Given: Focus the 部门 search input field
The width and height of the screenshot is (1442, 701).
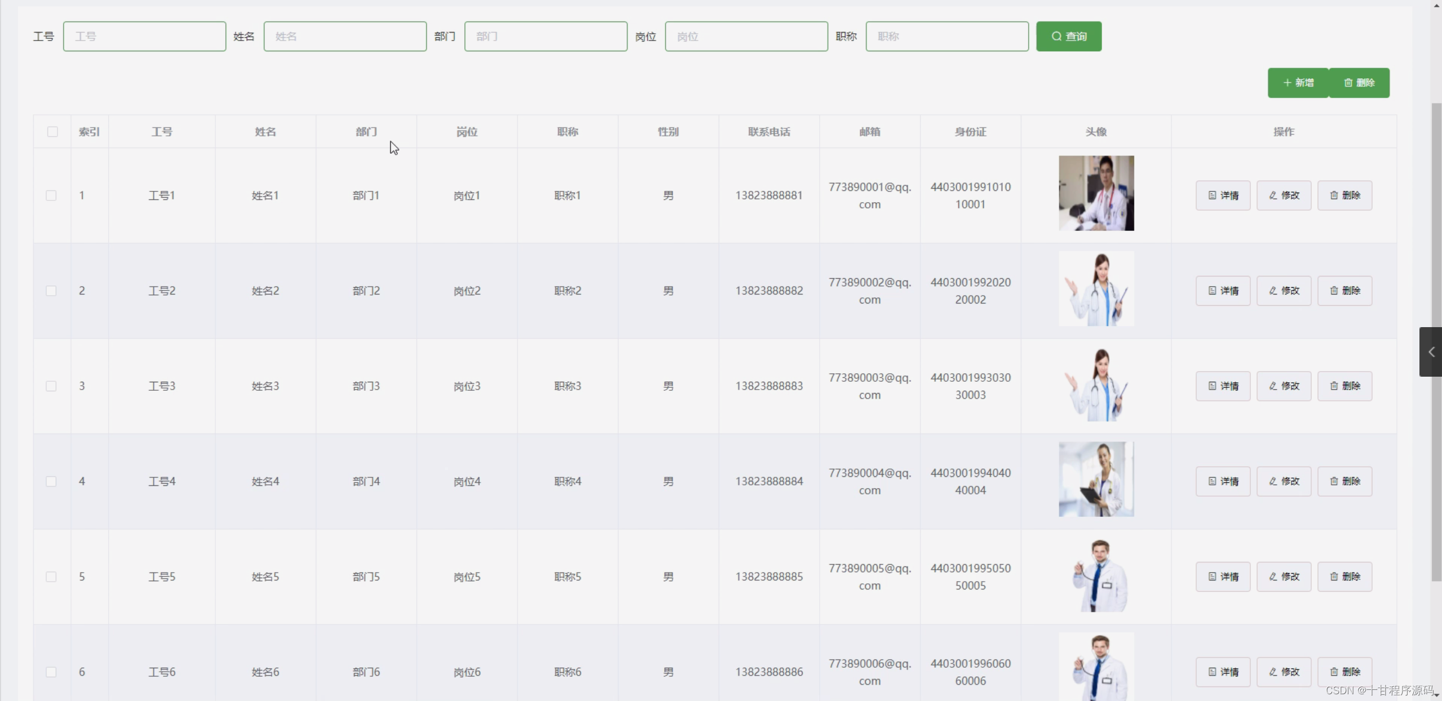Looking at the screenshot, I should [546, 37].
